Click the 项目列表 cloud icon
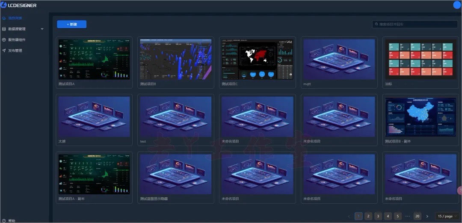The height and width of the screenshot is (223, 462). tap(4, 18)
